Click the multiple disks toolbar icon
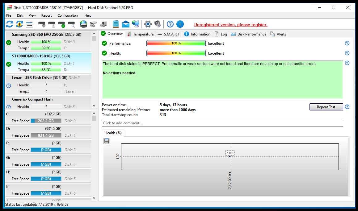Image resolution: width=358 pixels, height=211 pixels. (x=93, y=24)
